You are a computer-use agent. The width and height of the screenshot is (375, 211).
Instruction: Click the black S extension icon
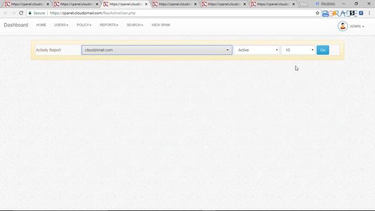(352, 13)
